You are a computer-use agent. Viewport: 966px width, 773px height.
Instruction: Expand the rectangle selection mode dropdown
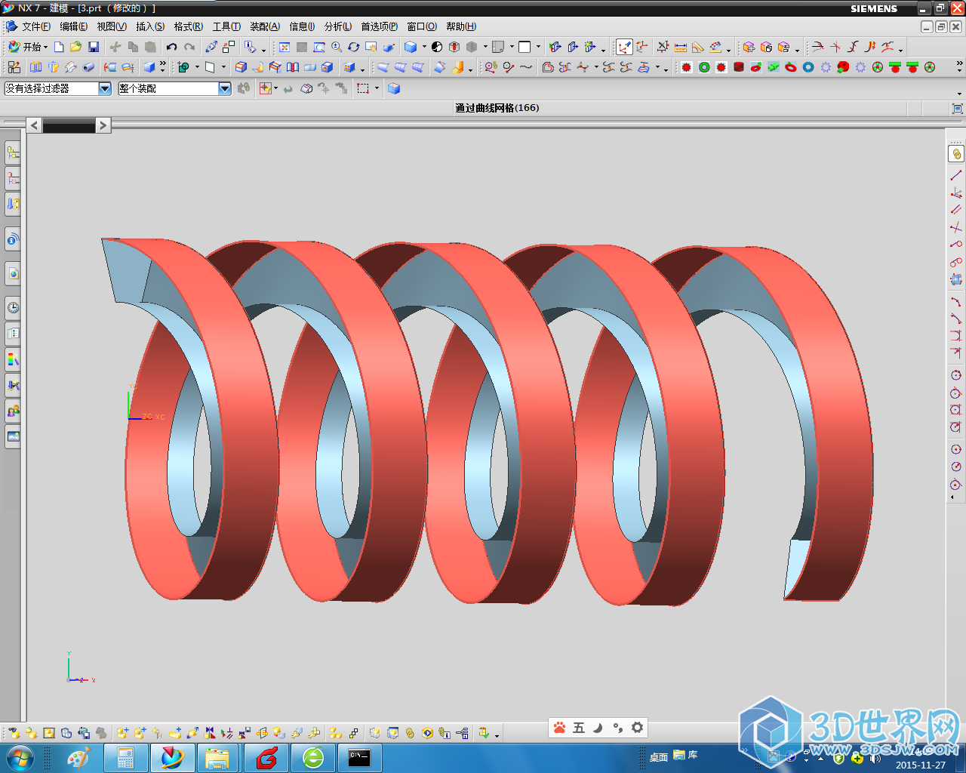point(377,88)
